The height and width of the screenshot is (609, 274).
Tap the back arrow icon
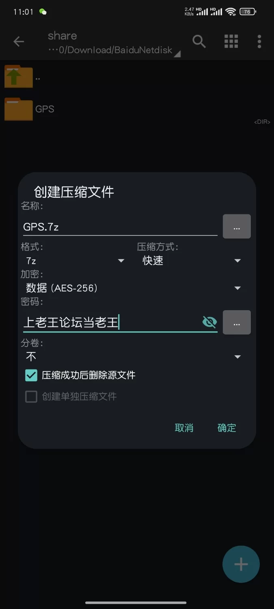tap(19, 41)
